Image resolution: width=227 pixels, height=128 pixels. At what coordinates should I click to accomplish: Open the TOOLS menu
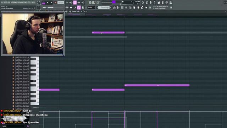29,2
